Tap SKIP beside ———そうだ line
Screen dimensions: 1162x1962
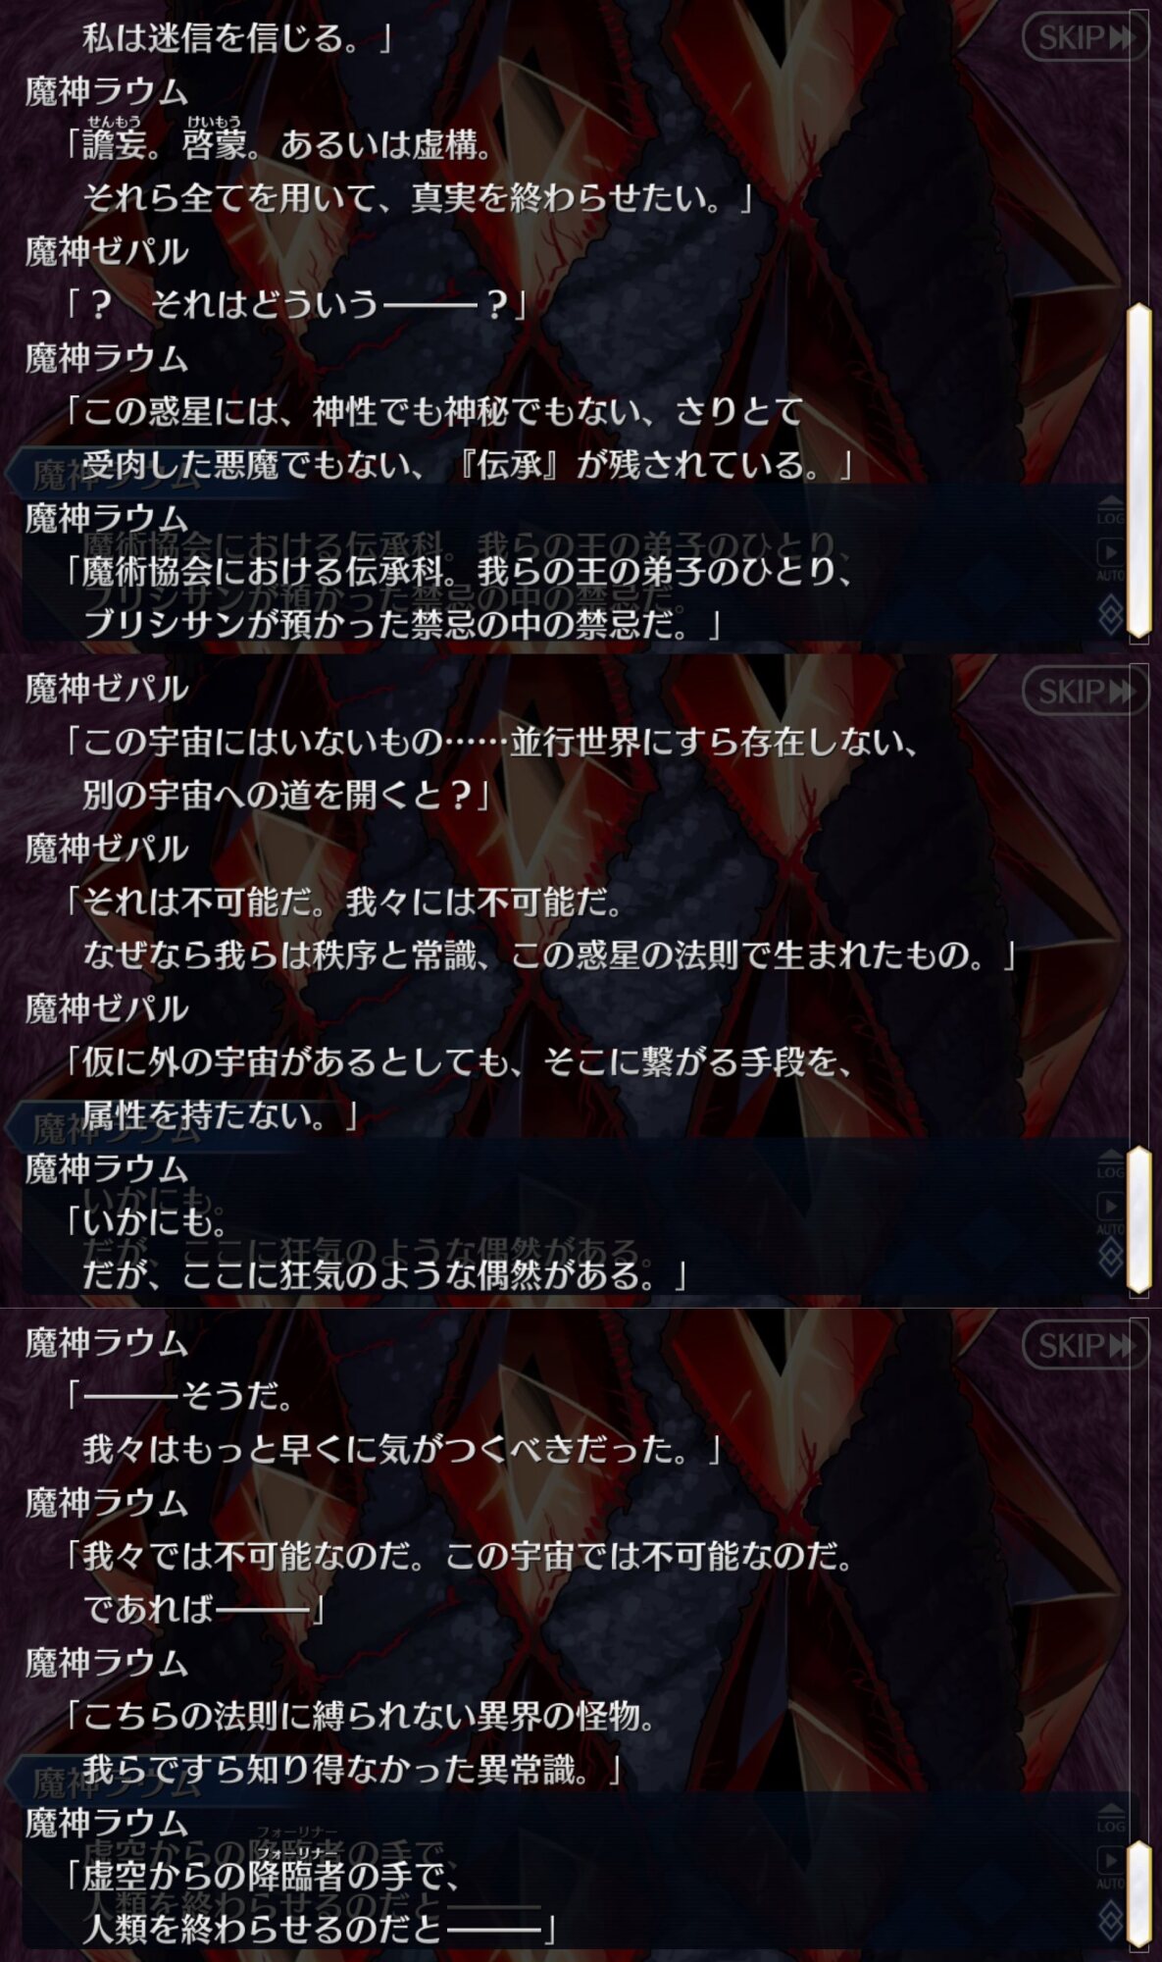(x=1084, y=1345)
